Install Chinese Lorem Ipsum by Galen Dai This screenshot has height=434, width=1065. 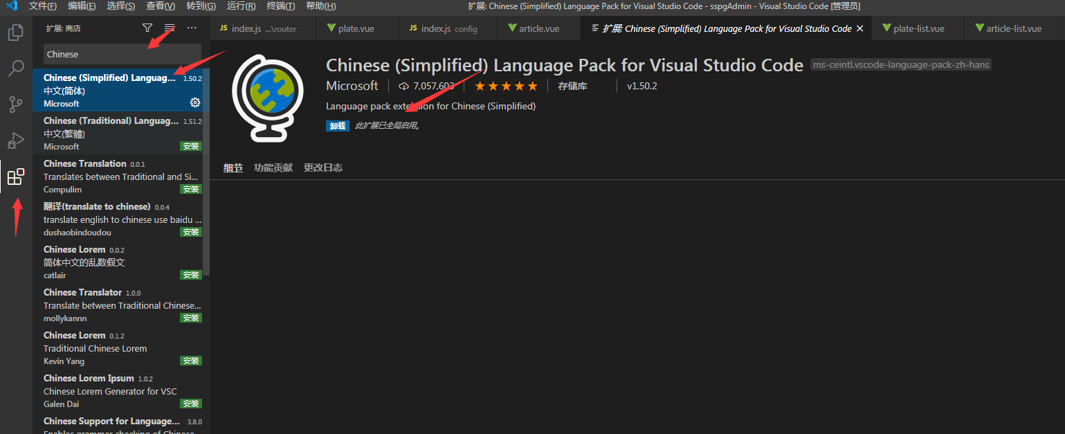(x=191, y=404)
